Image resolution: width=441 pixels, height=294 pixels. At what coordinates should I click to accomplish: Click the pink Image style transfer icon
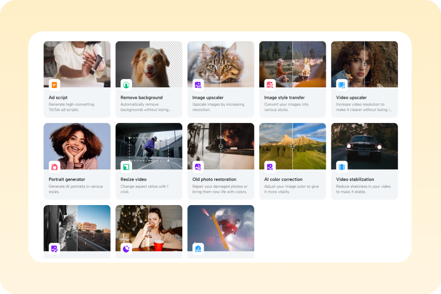pyautogui.click(x=270, y=85)
